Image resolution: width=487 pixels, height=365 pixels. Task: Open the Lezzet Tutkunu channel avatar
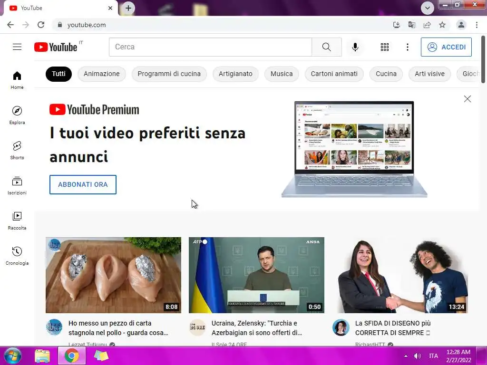point(54,327)
